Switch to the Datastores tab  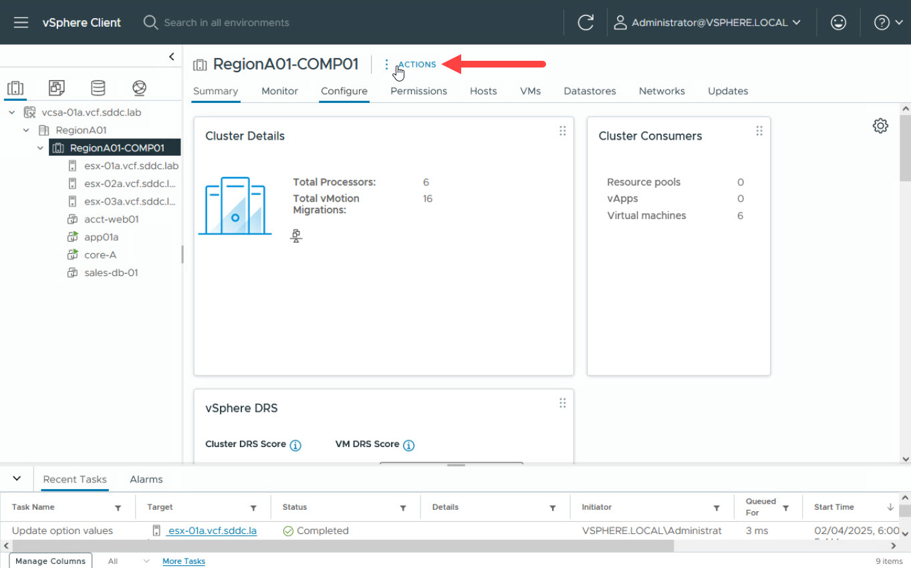[x=590, y=91]
